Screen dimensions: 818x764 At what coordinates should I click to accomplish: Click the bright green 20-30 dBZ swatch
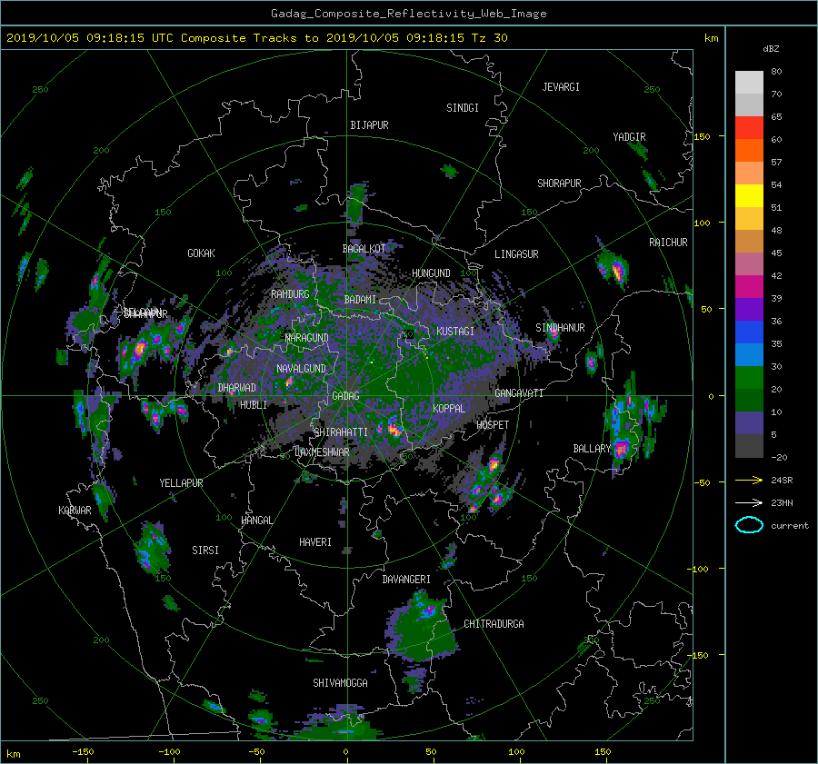(x=749, y=377)
